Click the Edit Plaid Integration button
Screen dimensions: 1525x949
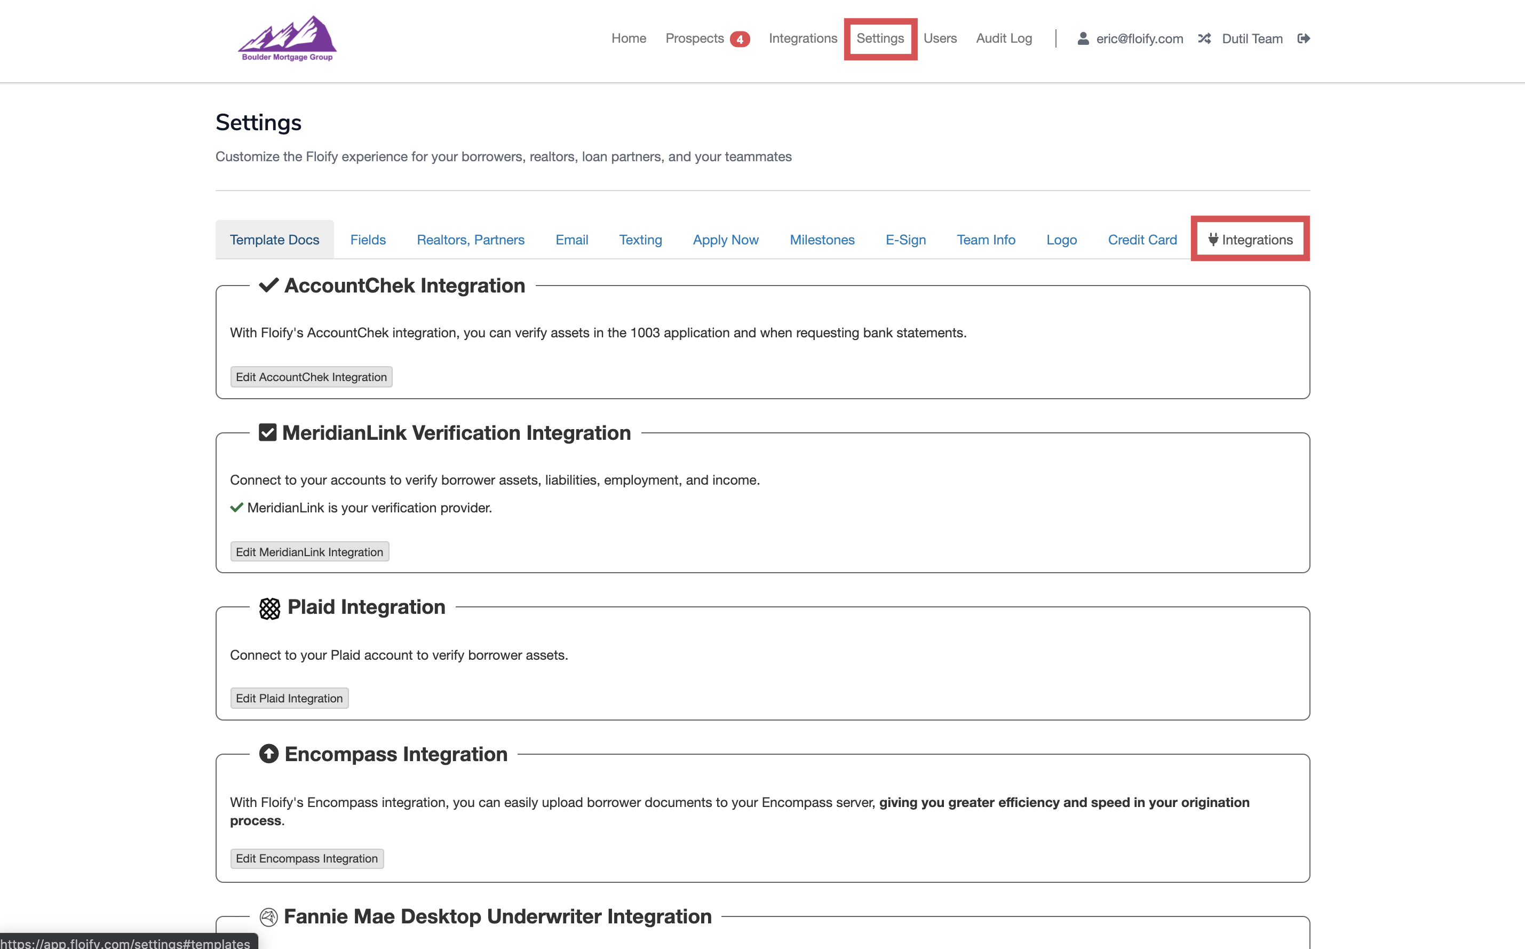[289, 698]
